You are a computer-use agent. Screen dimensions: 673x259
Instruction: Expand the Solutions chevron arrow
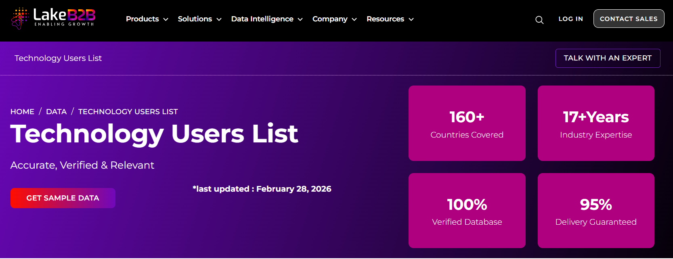(x=219, y=19)
